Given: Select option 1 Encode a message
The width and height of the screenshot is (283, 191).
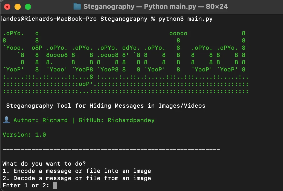Looking at the screenshot, I should pos(77,171).
